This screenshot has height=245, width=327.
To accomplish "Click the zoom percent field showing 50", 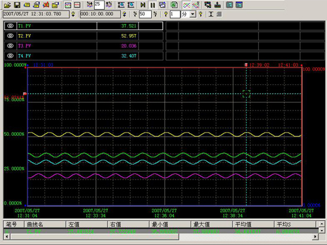I will pos(145,14).
